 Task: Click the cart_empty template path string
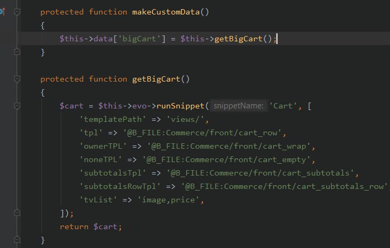tap(226, 159)
